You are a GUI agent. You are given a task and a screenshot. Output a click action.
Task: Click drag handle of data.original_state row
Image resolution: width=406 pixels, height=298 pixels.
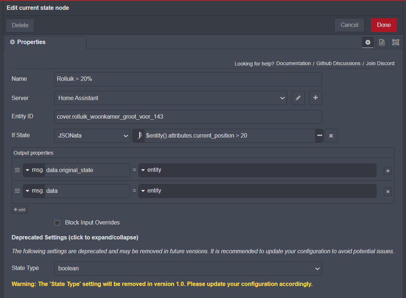coord(17,170)
